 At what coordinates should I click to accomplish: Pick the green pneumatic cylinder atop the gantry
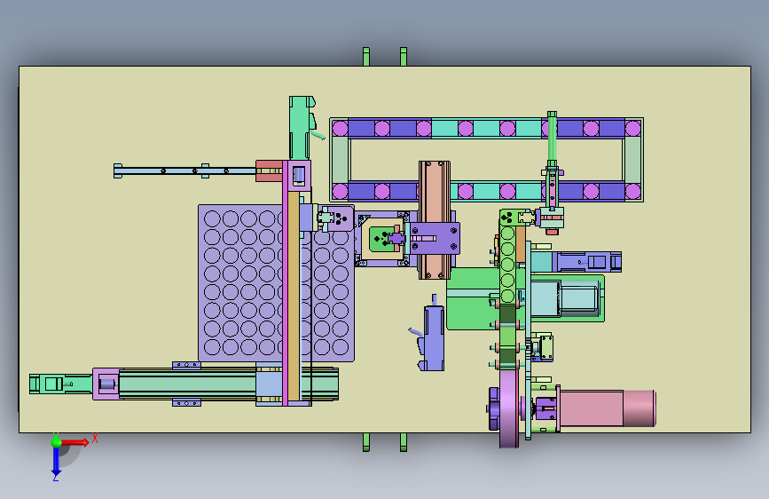300,127
